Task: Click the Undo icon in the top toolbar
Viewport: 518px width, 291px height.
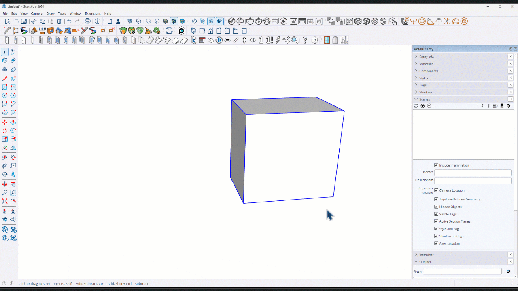Action: (x=69, y=21)
